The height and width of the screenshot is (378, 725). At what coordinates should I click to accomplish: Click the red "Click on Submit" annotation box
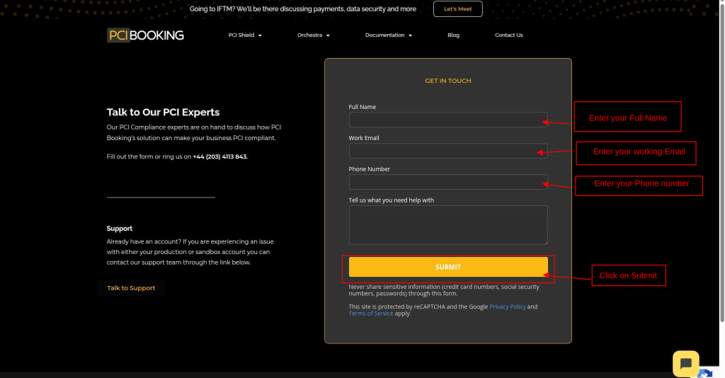click(628, 275)
